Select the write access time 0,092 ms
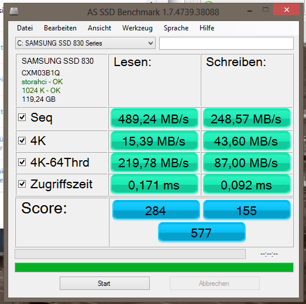306x304 pixels. [247, 185]
